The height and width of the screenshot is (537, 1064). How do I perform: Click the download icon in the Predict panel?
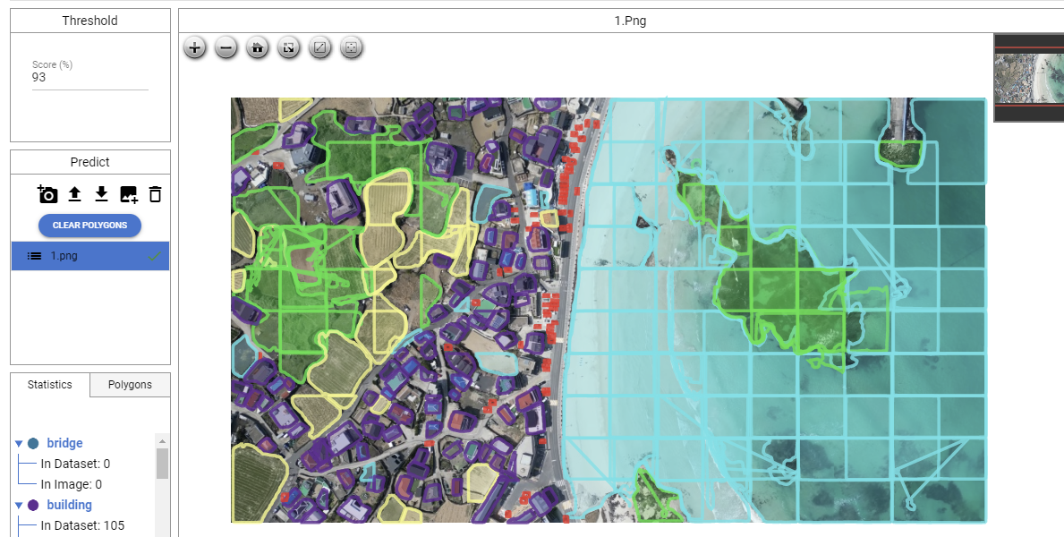click(101, 193)
